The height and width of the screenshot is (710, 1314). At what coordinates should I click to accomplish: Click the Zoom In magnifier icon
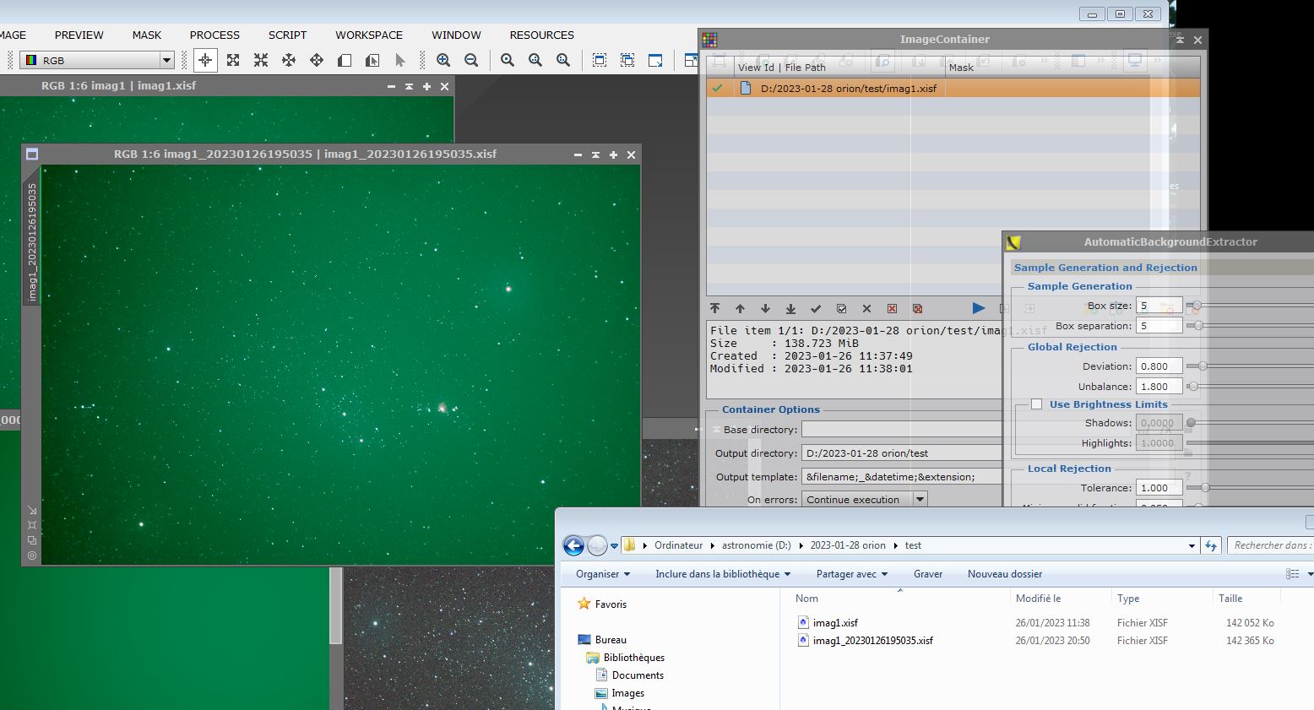click(443, 60)
